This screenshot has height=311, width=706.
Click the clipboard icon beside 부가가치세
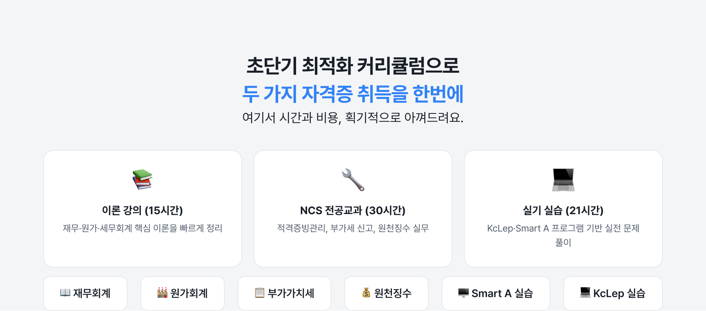pos(259,293)
